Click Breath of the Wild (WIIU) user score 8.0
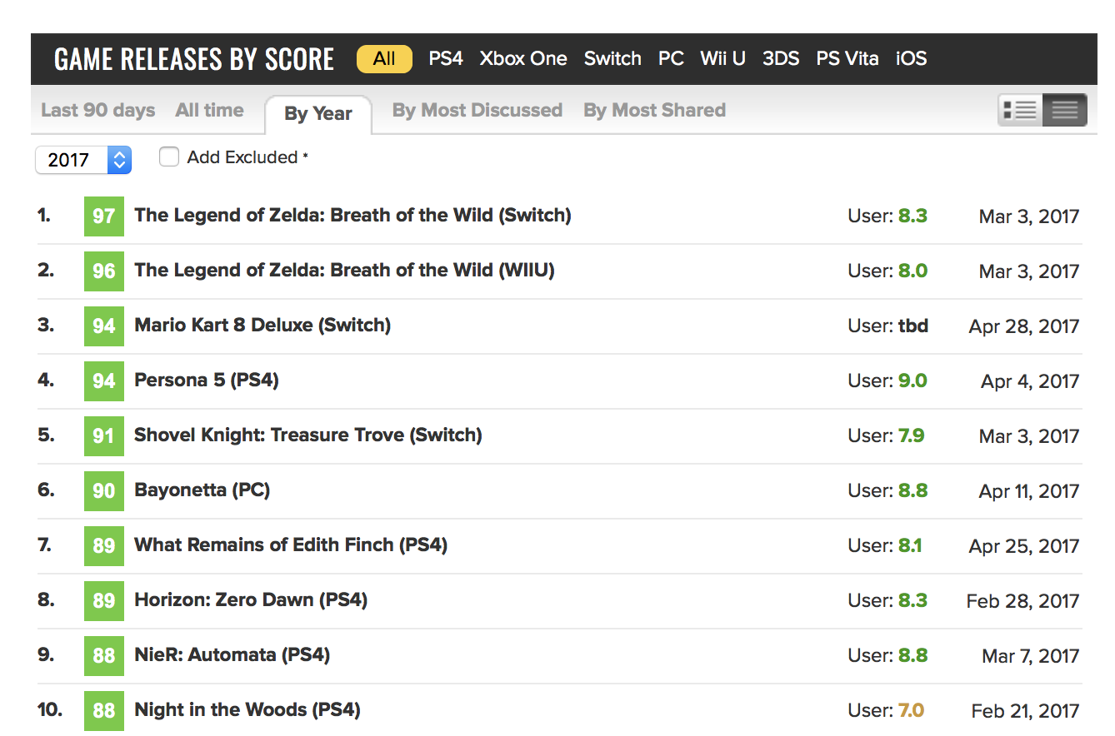 912,271
